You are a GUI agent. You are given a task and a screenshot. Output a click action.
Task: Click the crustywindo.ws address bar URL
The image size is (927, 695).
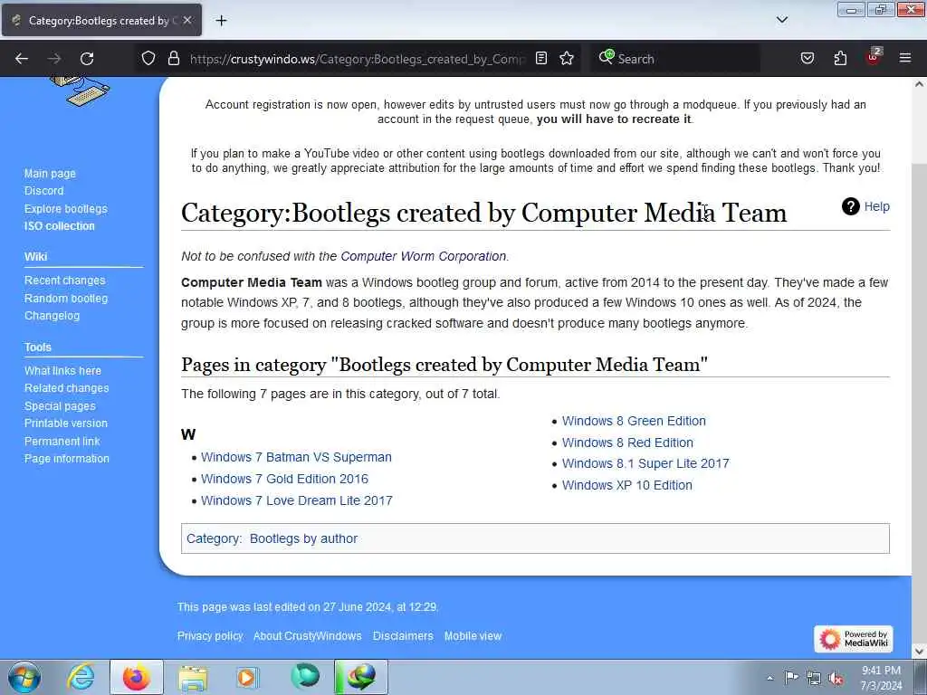point(357,59)
